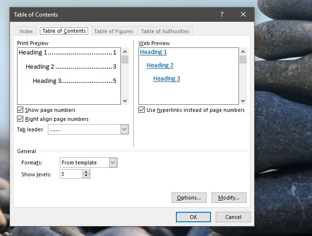Toggle Right align page numbers checkbox

click(20, 119)
